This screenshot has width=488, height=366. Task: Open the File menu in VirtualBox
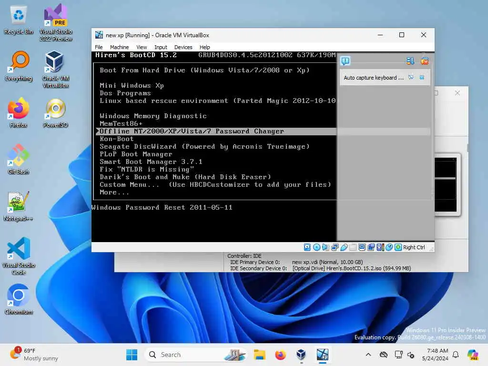pos(99,47)
